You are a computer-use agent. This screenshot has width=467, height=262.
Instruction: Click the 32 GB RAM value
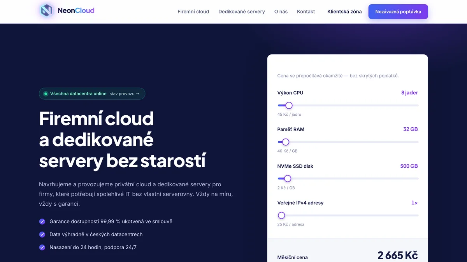coord(411,129)
